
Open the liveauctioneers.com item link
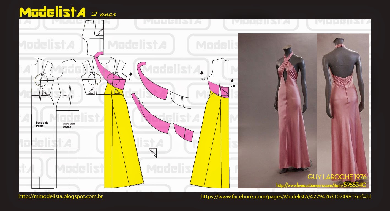(321, 185)
